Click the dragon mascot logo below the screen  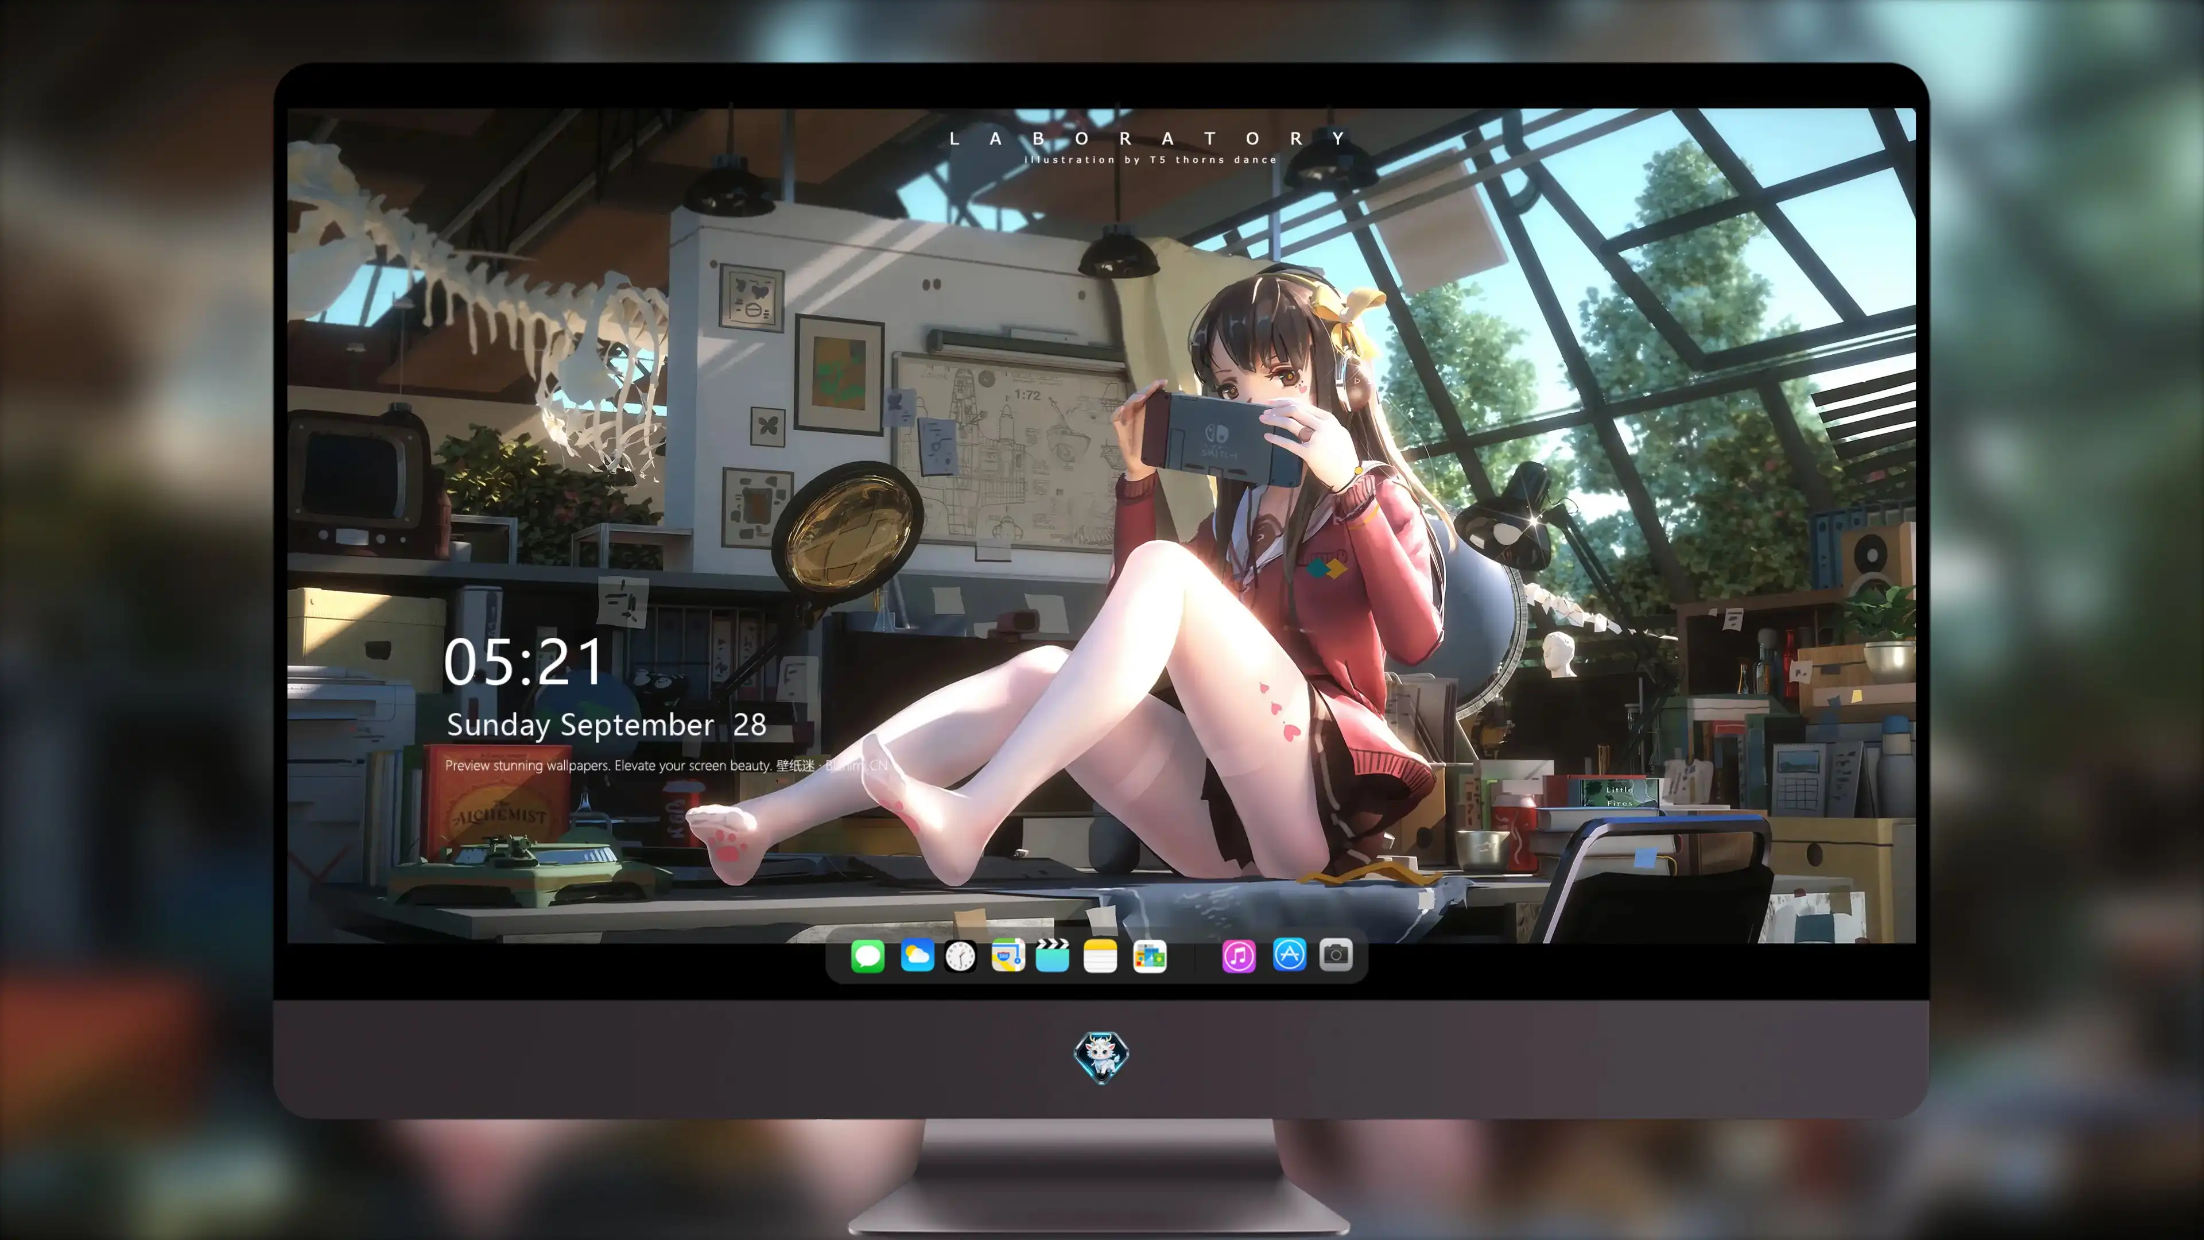click(x=1101, y=1057)
